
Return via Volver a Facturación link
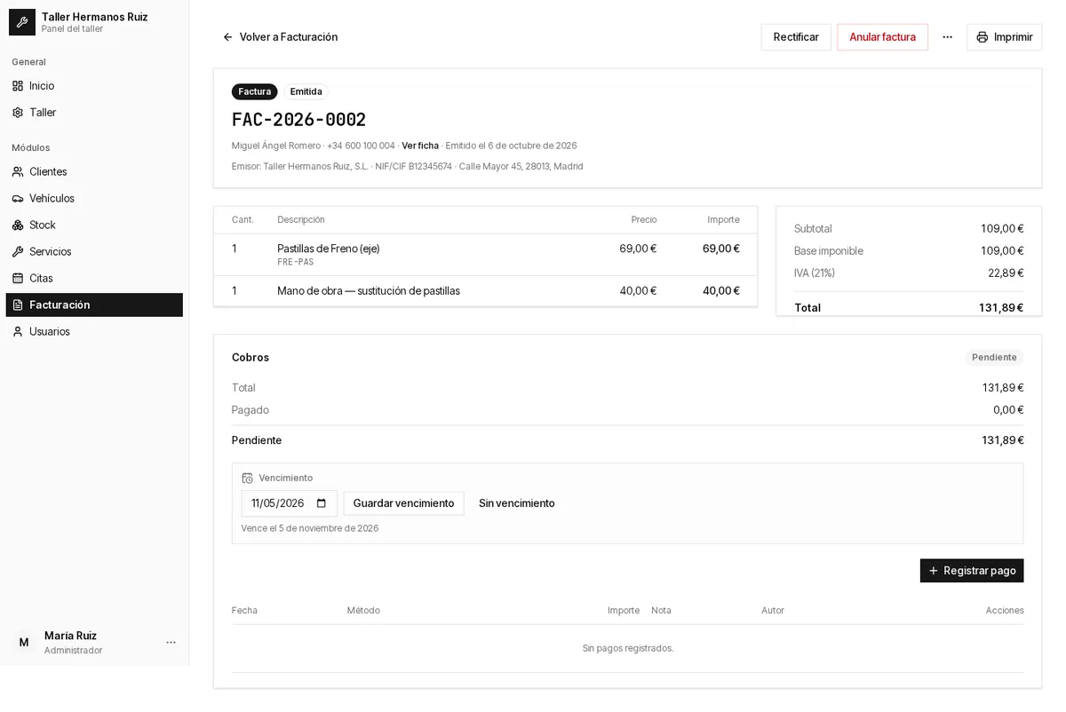(x=280, y=37)
